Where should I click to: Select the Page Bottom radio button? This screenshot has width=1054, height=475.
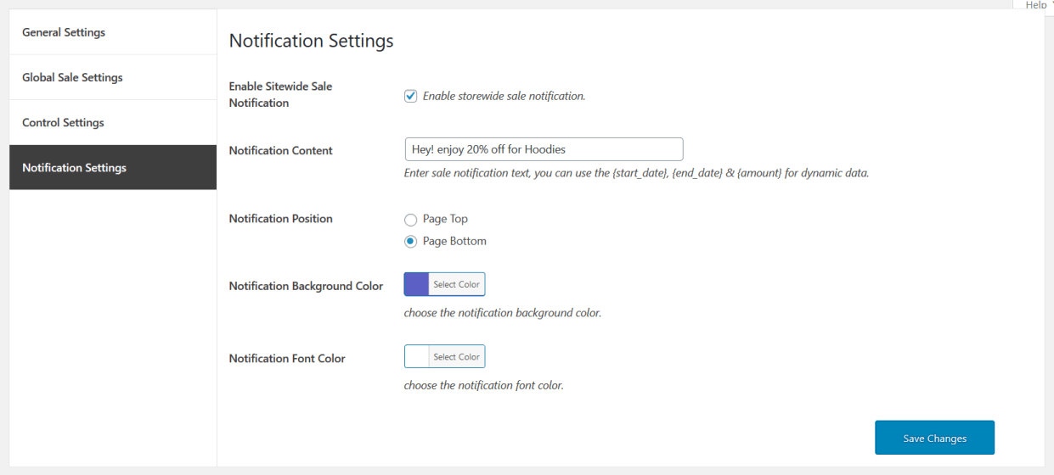411,242
